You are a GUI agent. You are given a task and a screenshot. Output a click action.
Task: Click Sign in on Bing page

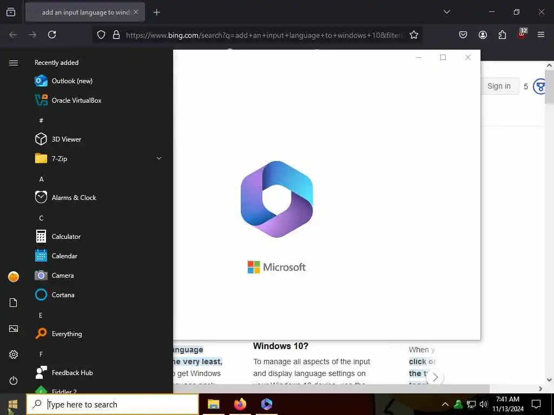pyautogui.click(x=499, y=86)
